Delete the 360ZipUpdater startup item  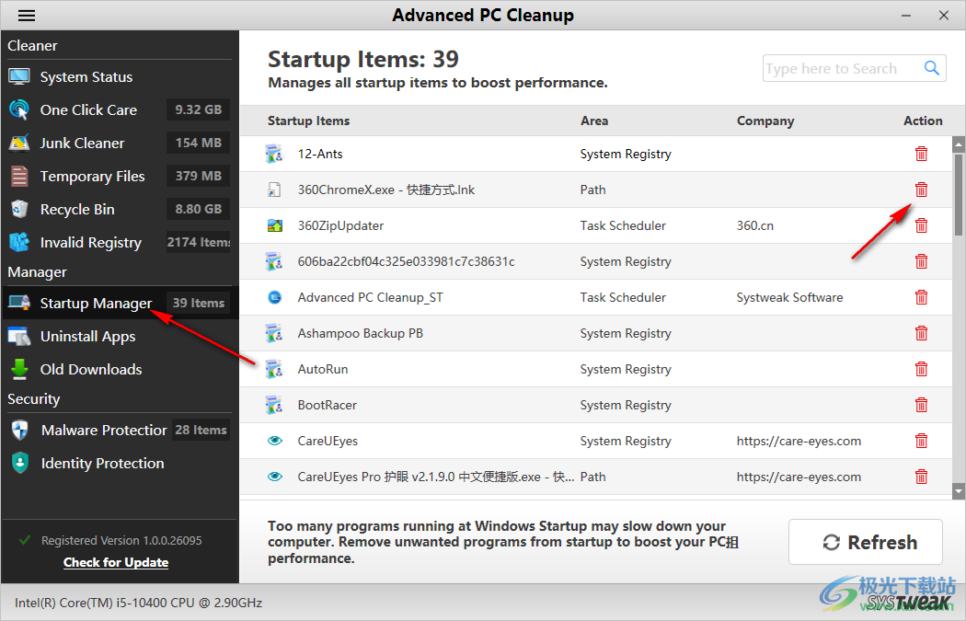pyautogui.click(x=921, y=225)
